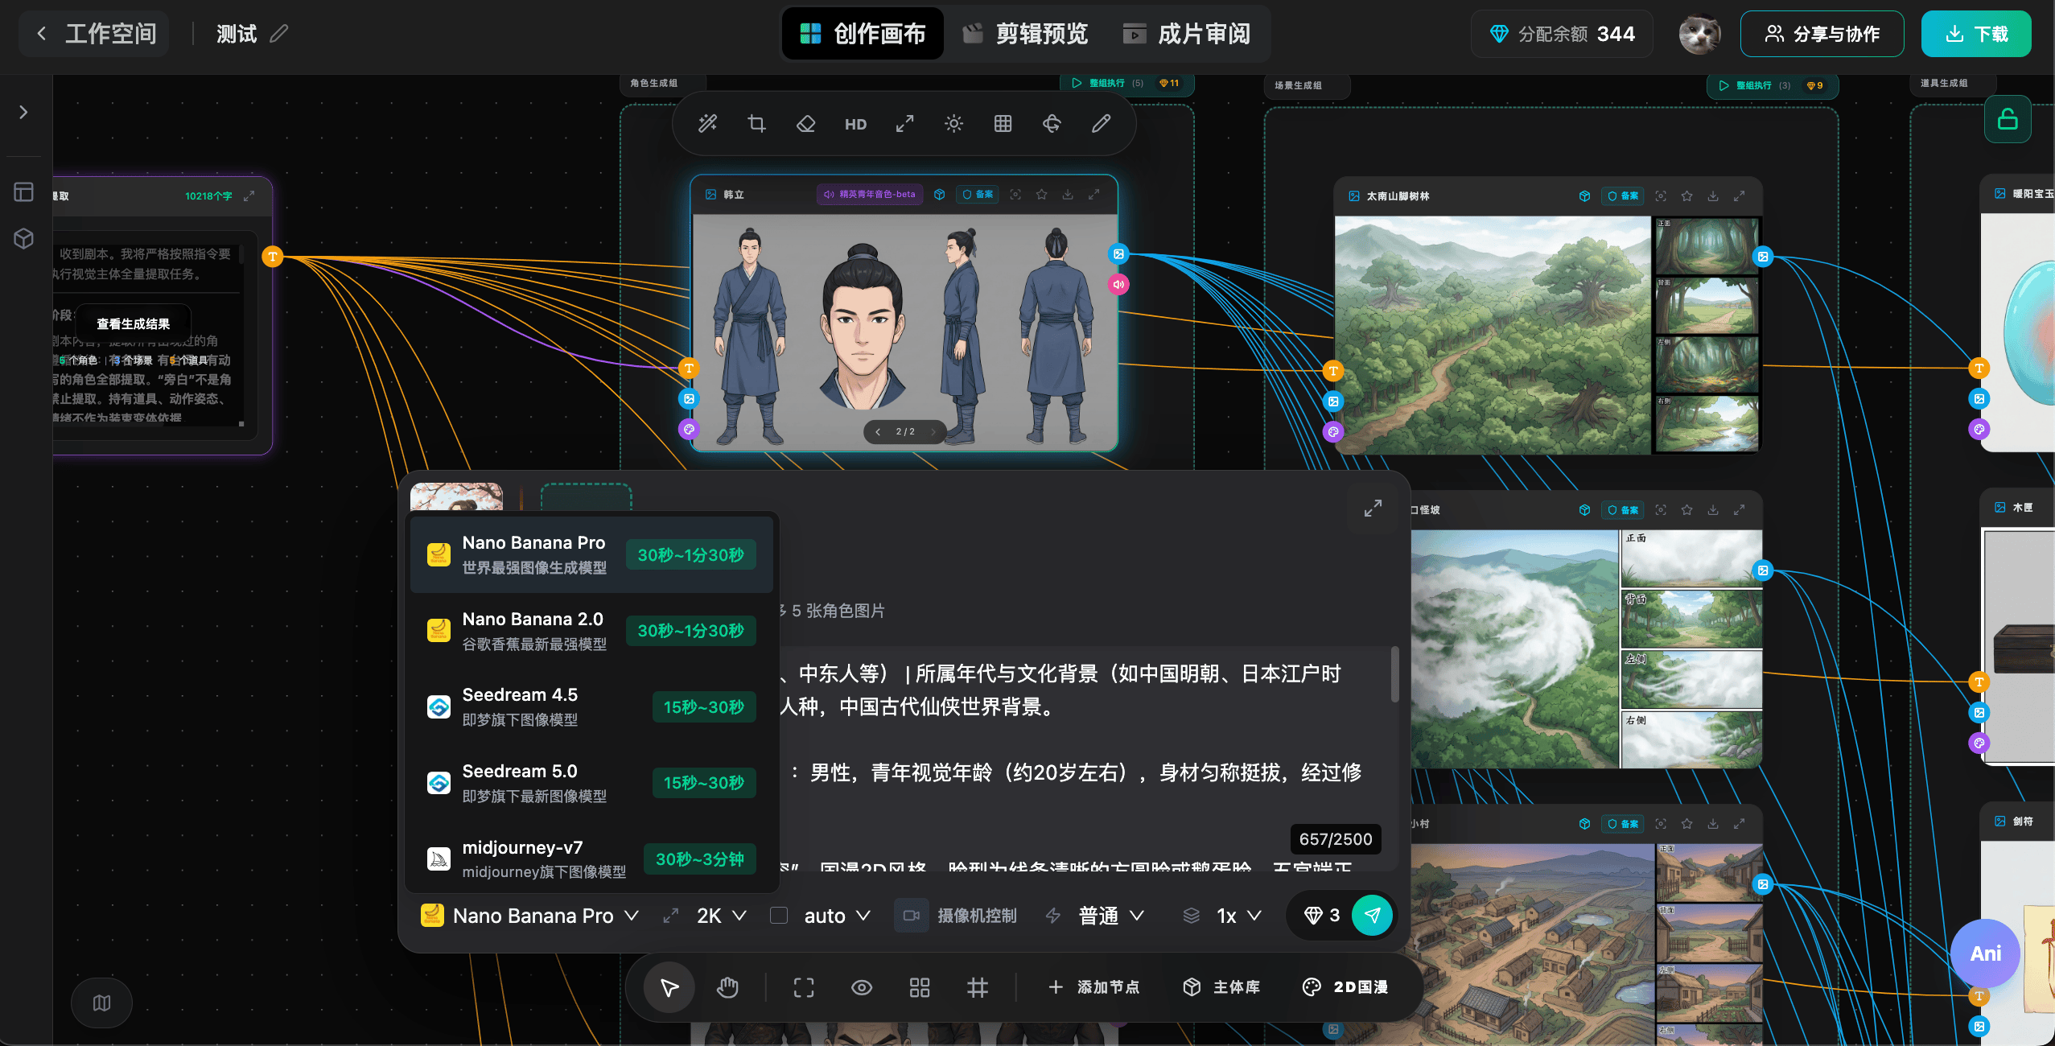The width and height of the screenshot is (2055, 1046).
Task: Open 分享与协作 share dialog
Action: [x=1822, y=34]
